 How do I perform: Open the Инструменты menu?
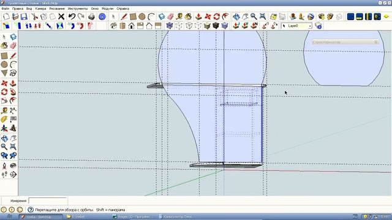click(x=78, y=9)
